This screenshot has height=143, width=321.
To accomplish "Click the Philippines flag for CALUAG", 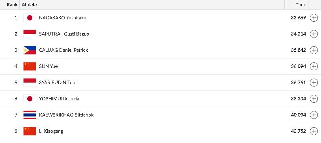I will [30, 50].
